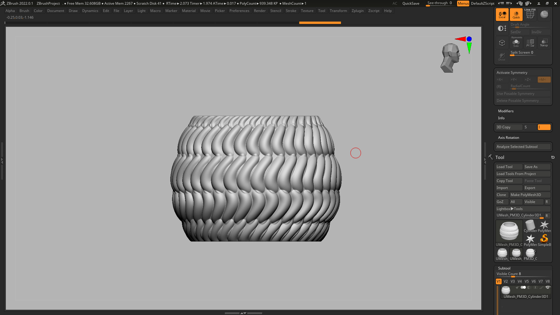Open the Brush menu
Image resolution: width=560 pixels, height=315 pixels.
(24, 11)
